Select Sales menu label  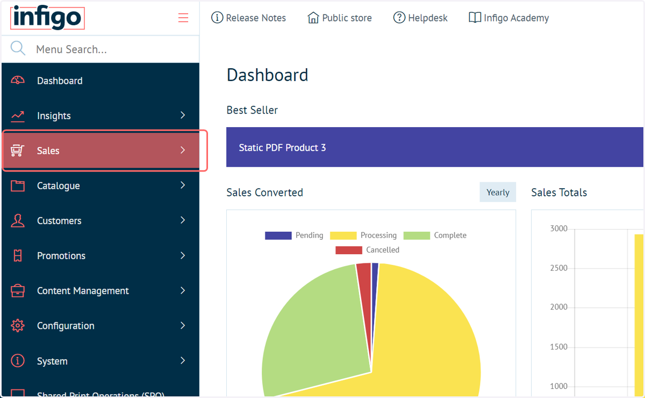click(x=48, y=151)
